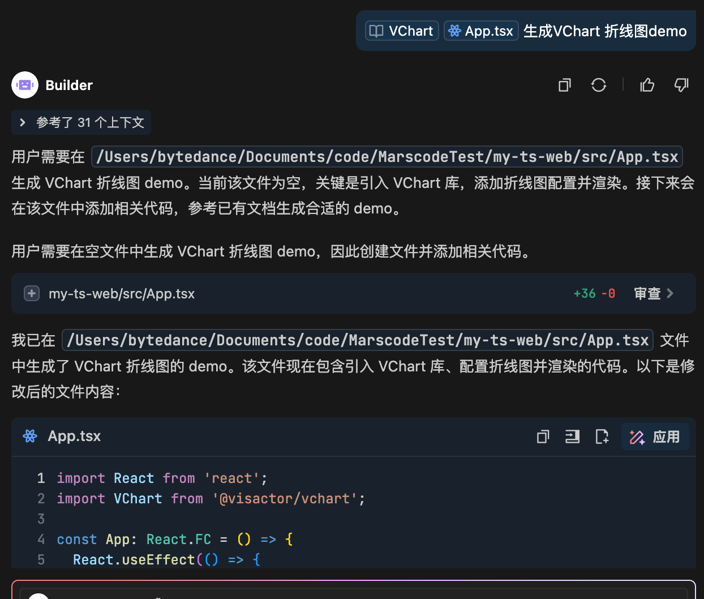Click the App.tsx file tag in the prompt
704x599 pixels.
481,31
